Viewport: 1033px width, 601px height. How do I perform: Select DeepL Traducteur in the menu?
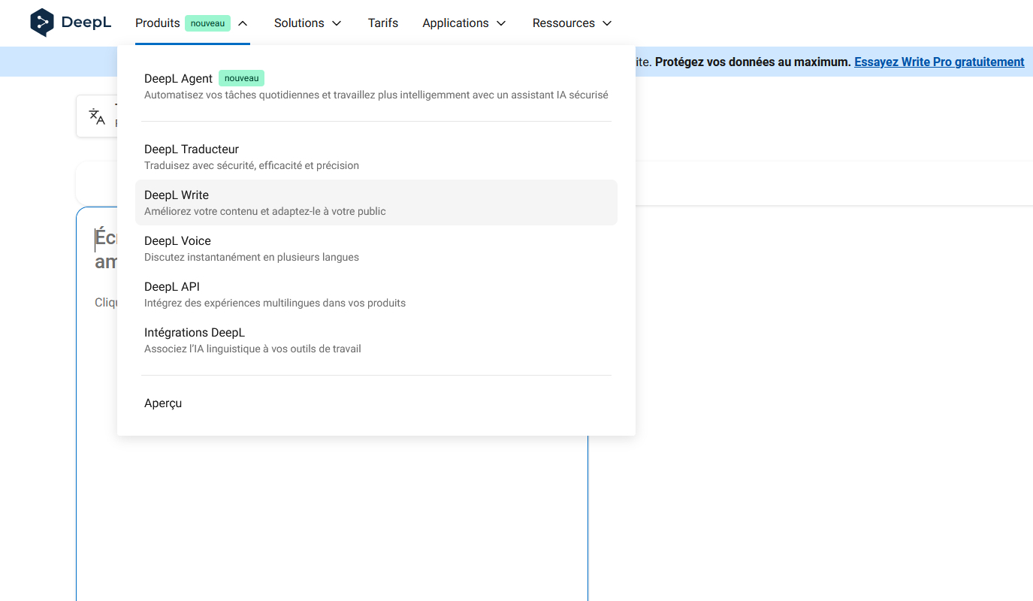tap(192, 149)
